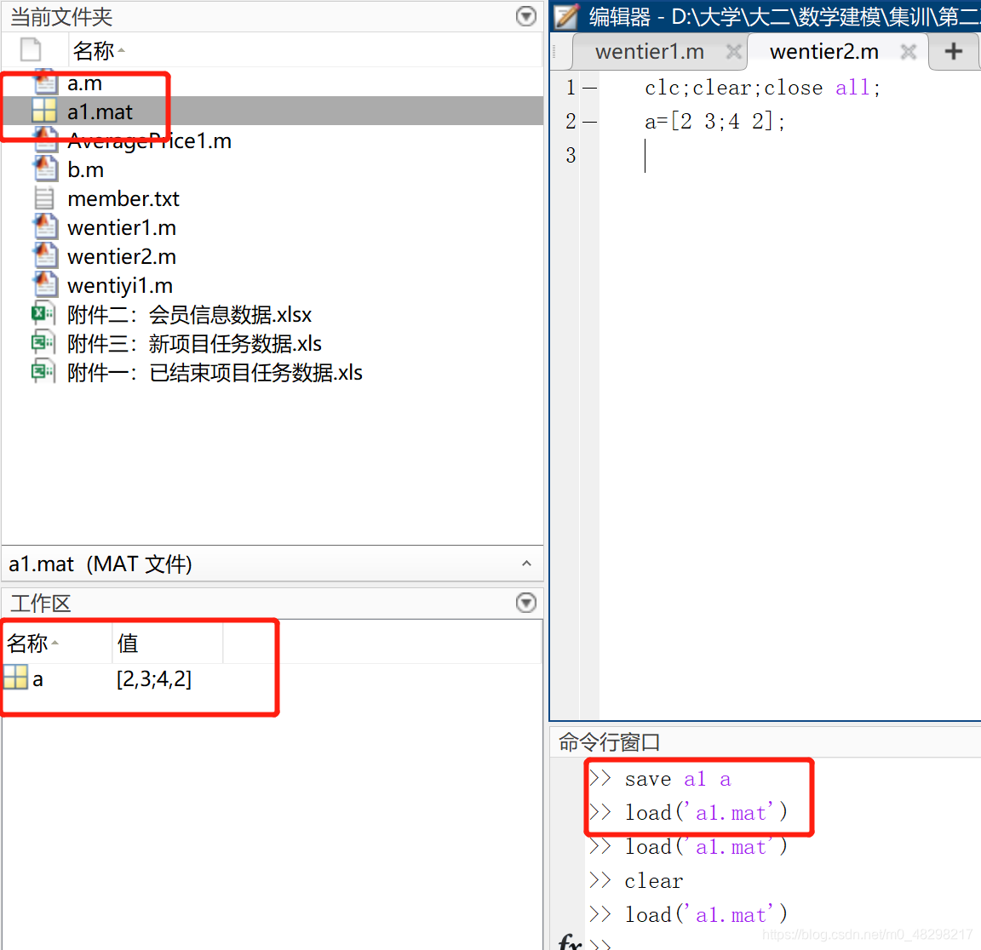This screenshot has height=950, width=981.
Task: Click the a.m file icon
Action: point(45,83)
